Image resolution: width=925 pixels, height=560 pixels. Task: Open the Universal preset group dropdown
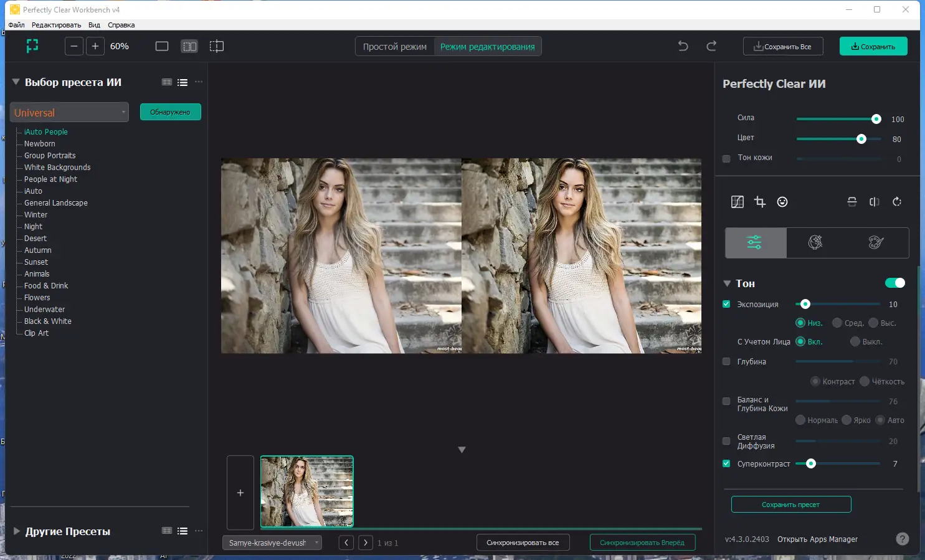[x=69, y=112]
